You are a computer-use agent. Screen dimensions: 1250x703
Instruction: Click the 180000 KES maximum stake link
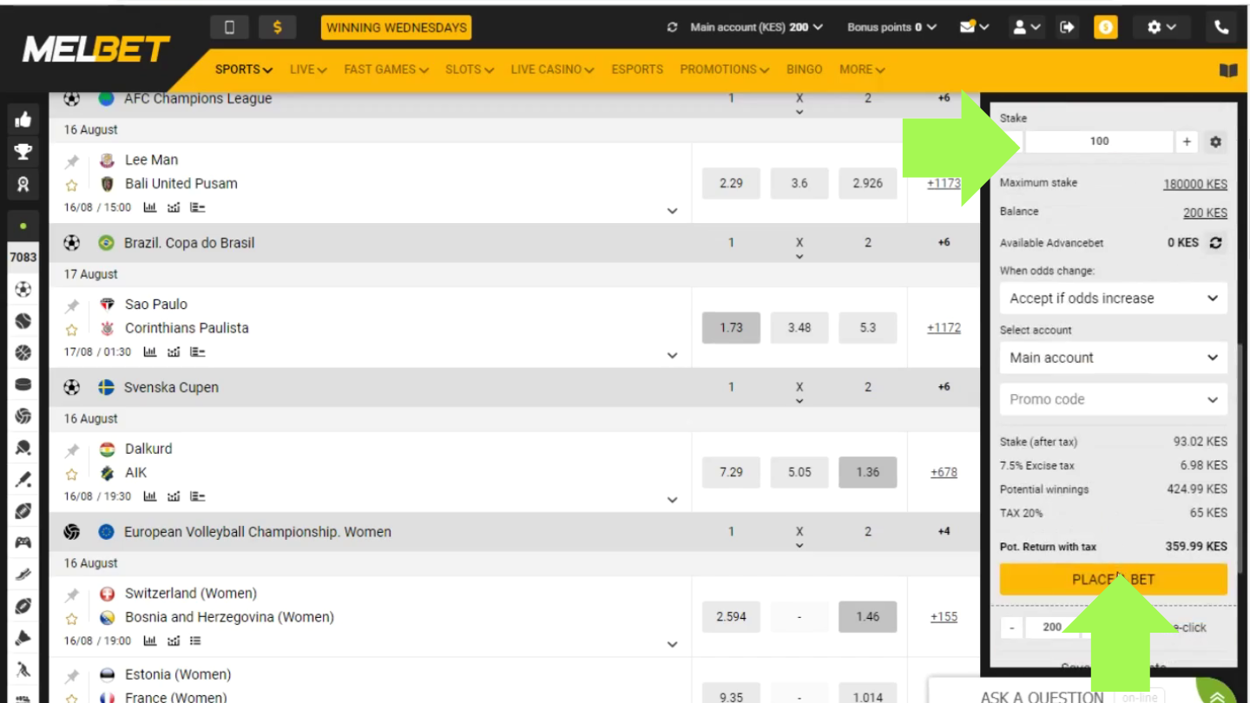click(1194, 184)
